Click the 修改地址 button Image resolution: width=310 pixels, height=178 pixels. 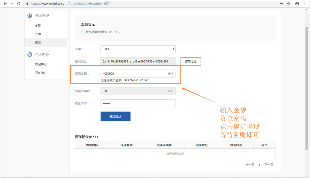coord(191,61)
